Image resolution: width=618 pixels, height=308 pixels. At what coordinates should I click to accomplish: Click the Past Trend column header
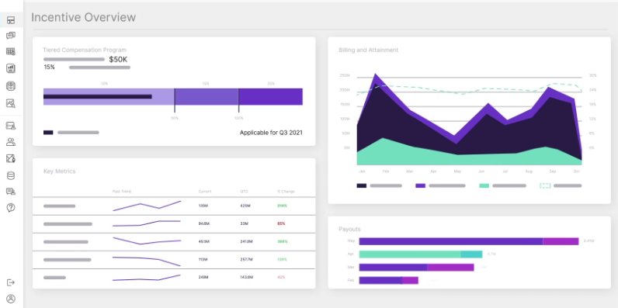tap(122, 192)
